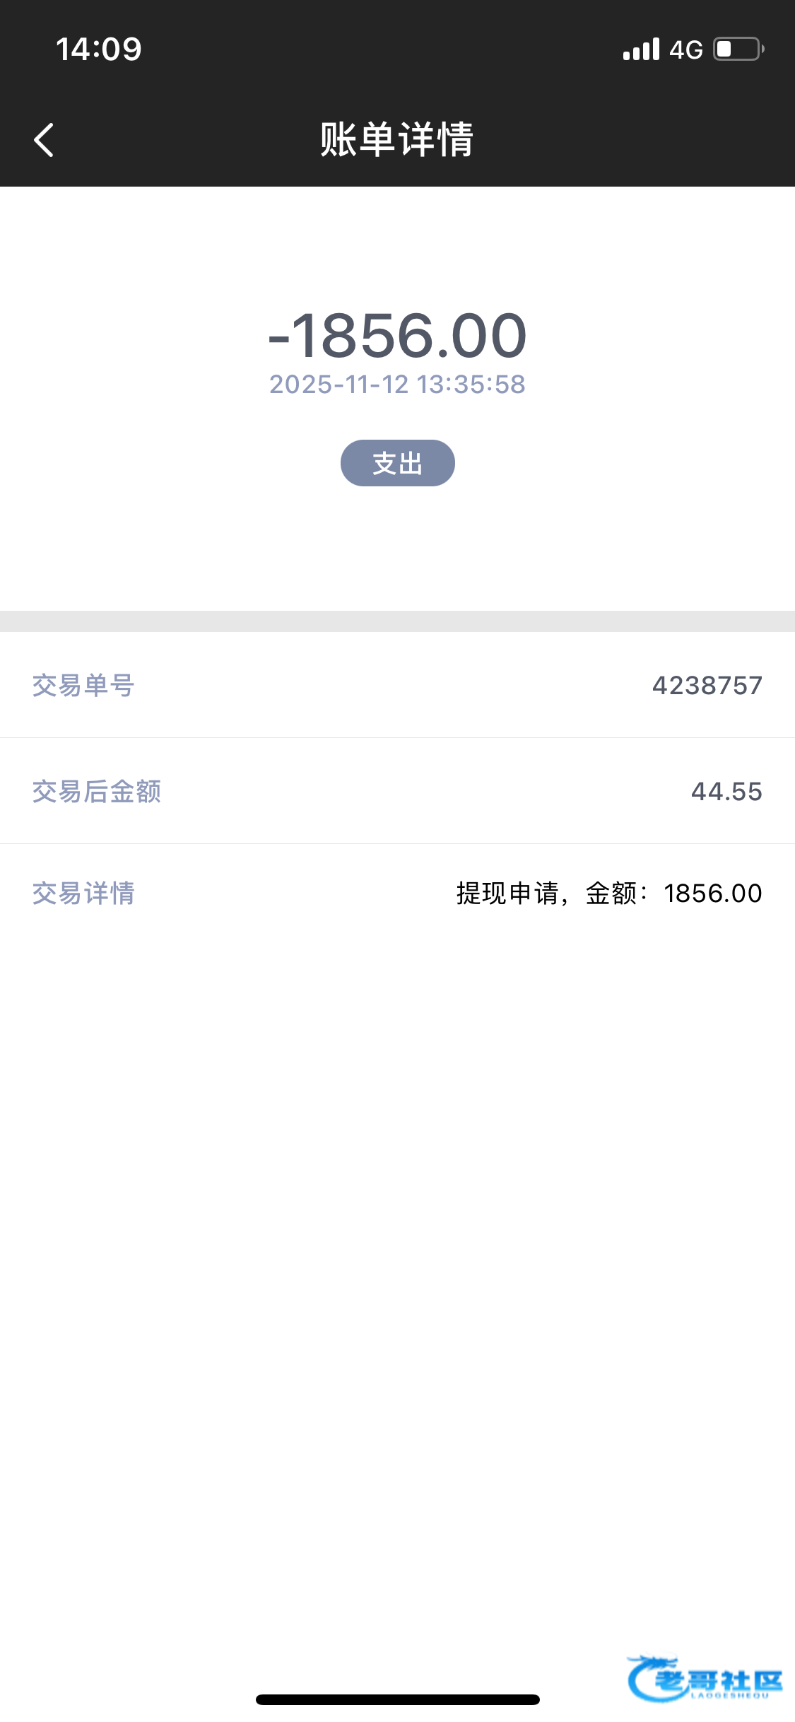Tap the 44.55 balance value

(726, 792)
